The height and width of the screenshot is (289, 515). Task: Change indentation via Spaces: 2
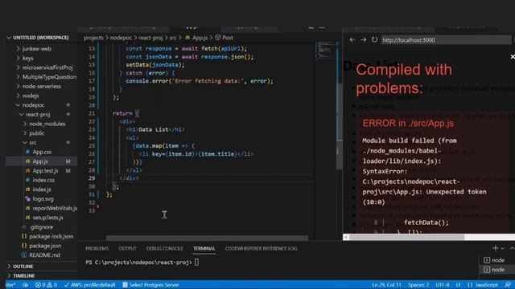tap(418, 285)
